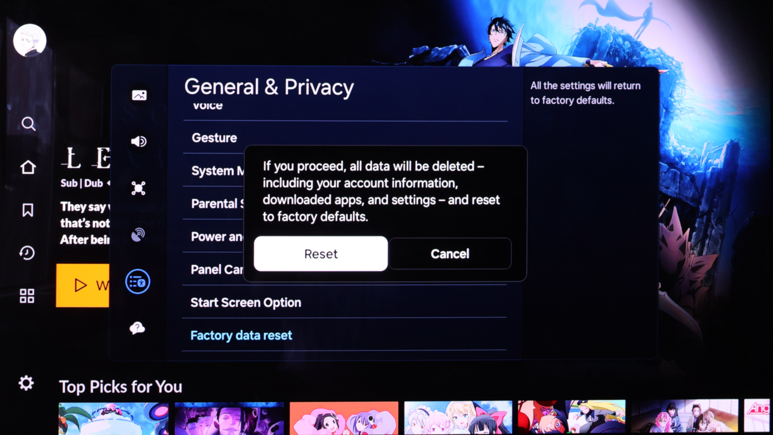Viewport: 773px width, 435px height.
Task: Select the Sound settings speaker icon
Action: [139, 141]
